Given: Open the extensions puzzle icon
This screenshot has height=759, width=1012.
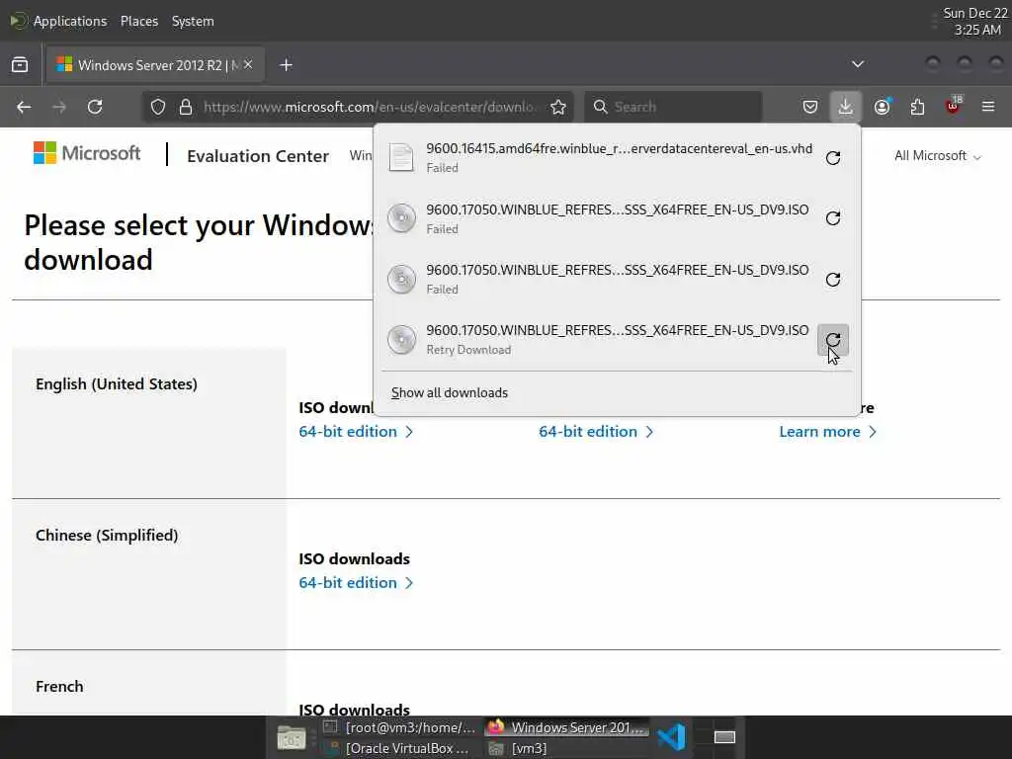Looking at the screenshot, I should pos(917,107).
